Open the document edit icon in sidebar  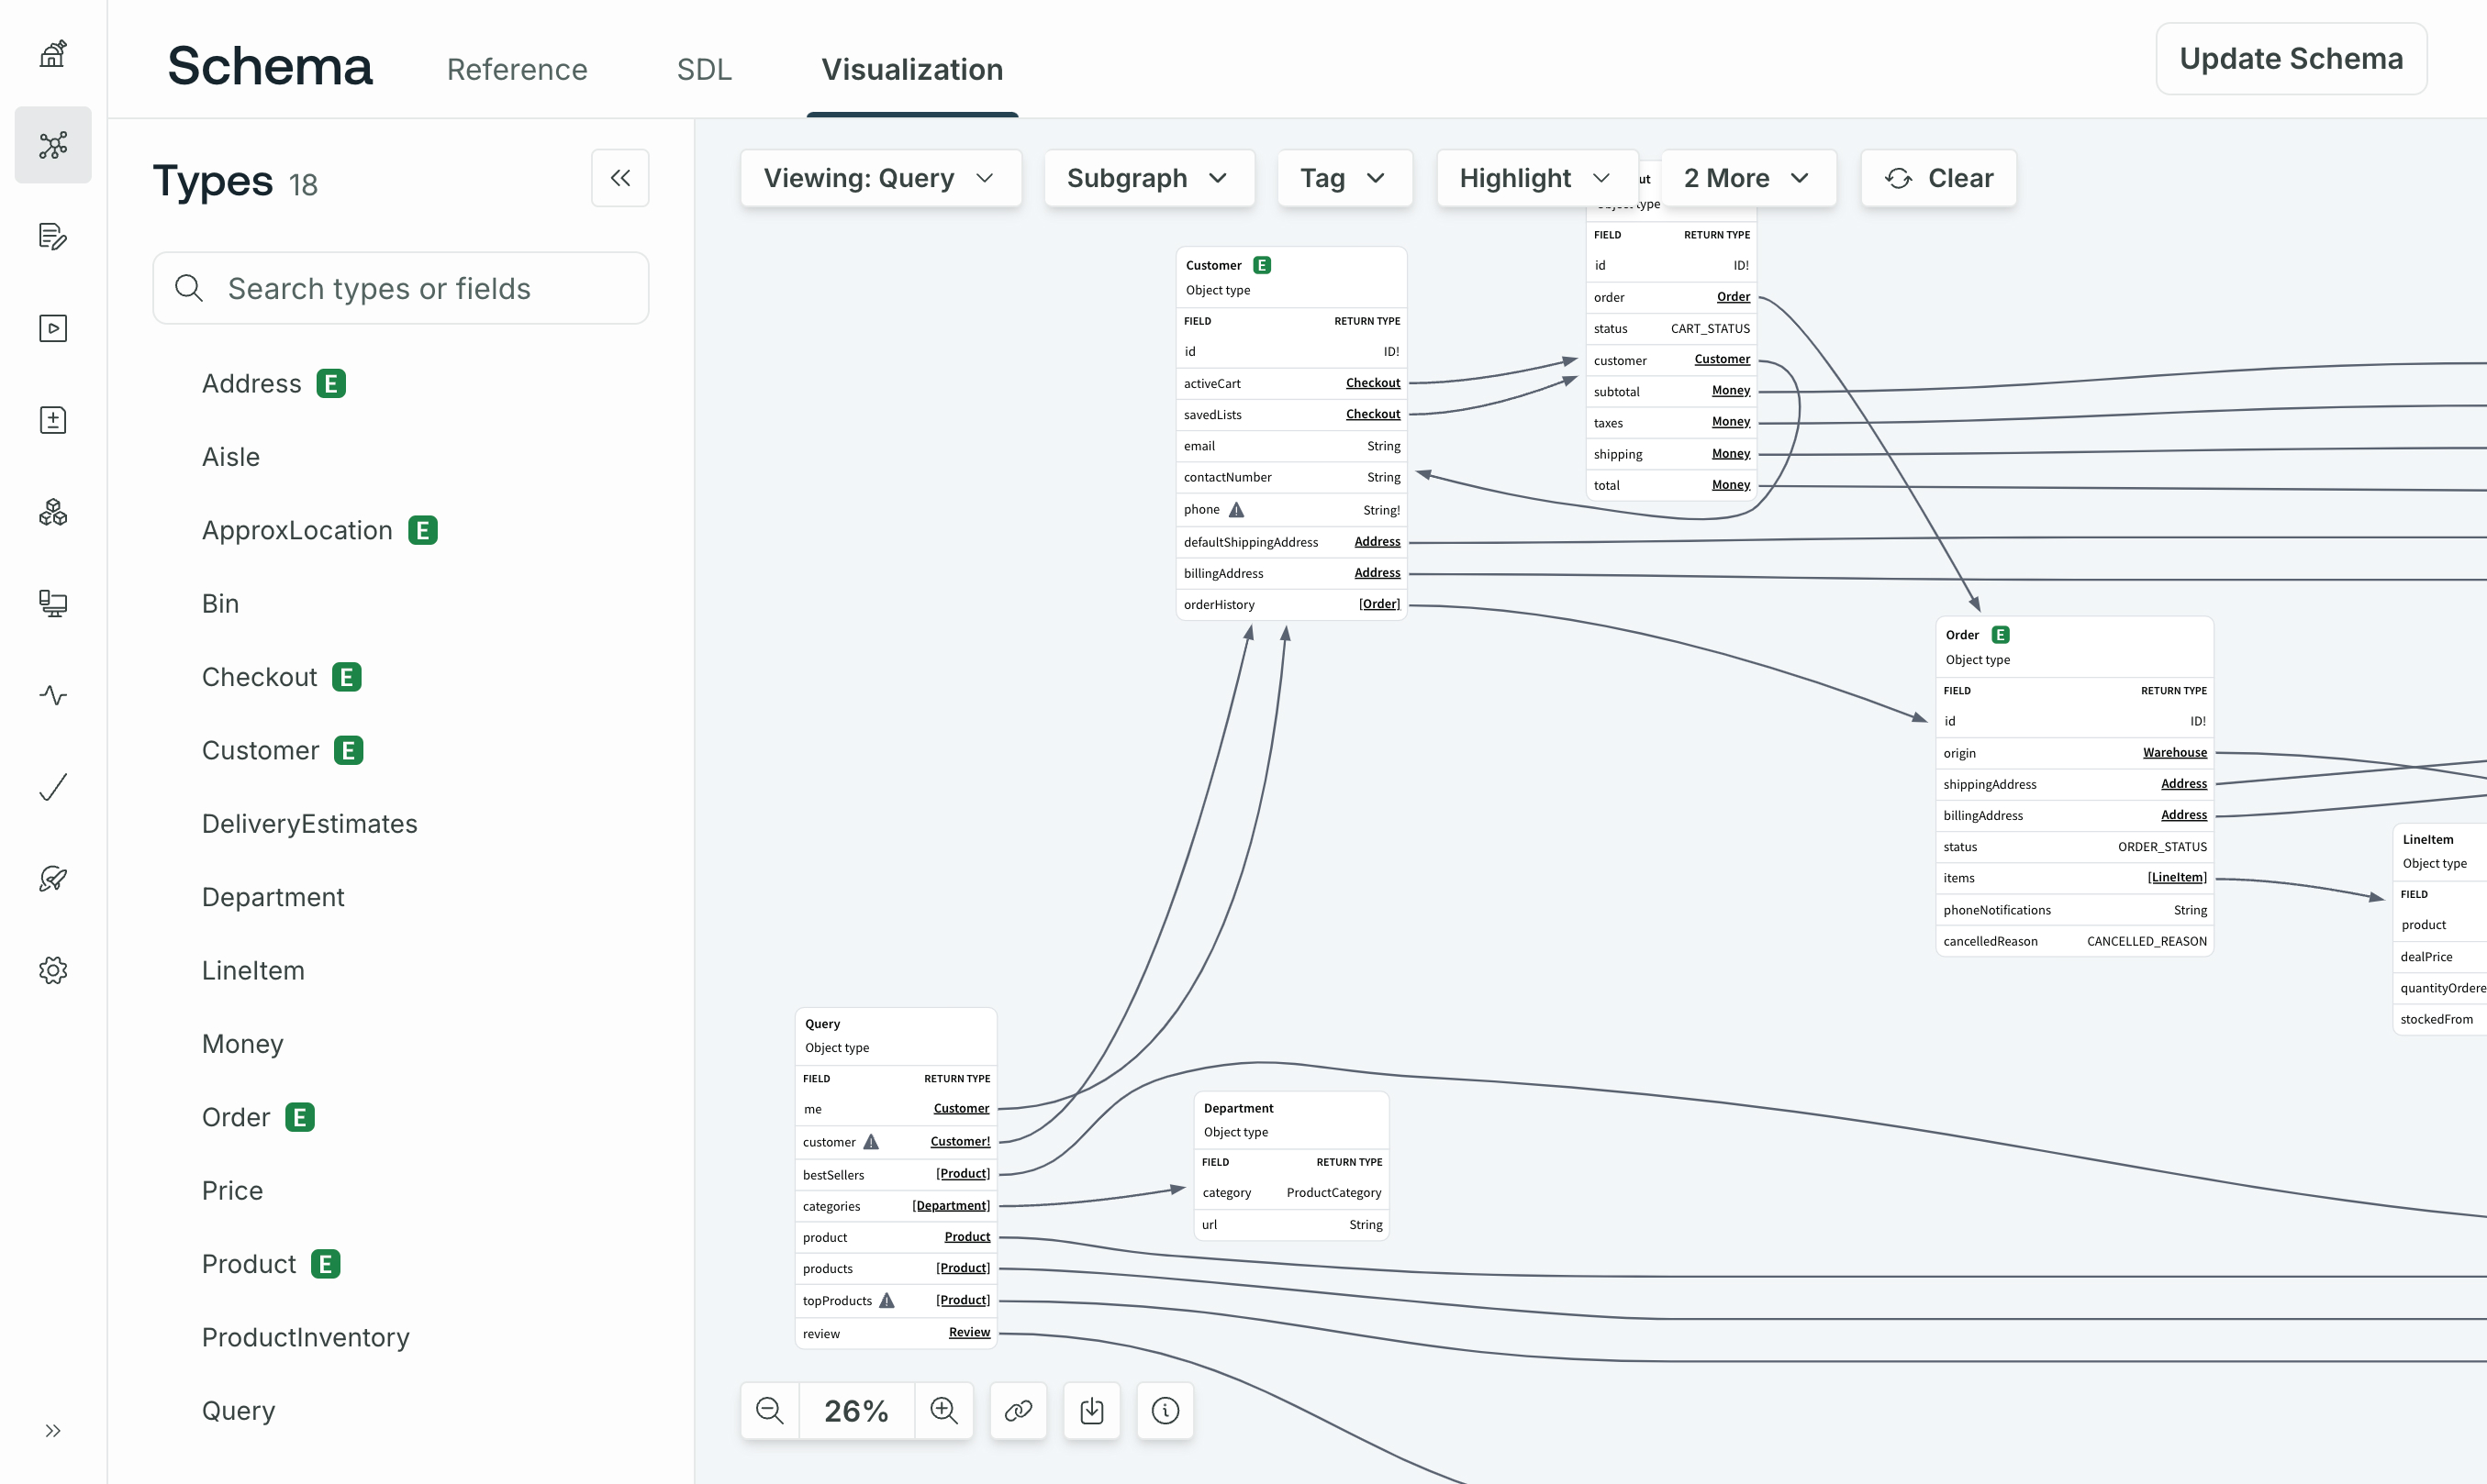(x=53, y=237)
